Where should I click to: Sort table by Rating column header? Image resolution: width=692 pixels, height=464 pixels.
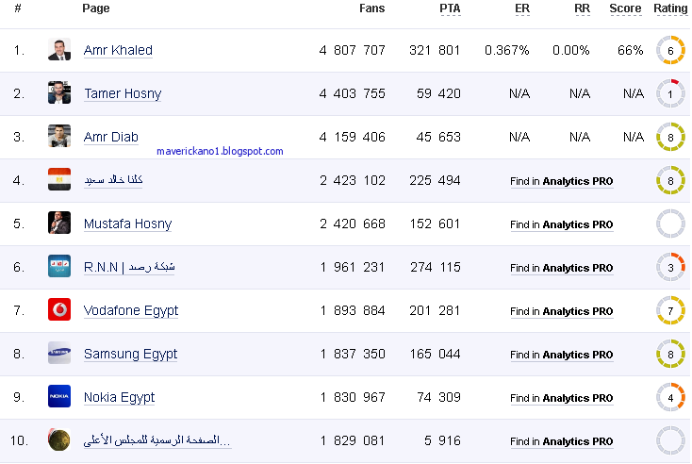click(x=670, y=8)
